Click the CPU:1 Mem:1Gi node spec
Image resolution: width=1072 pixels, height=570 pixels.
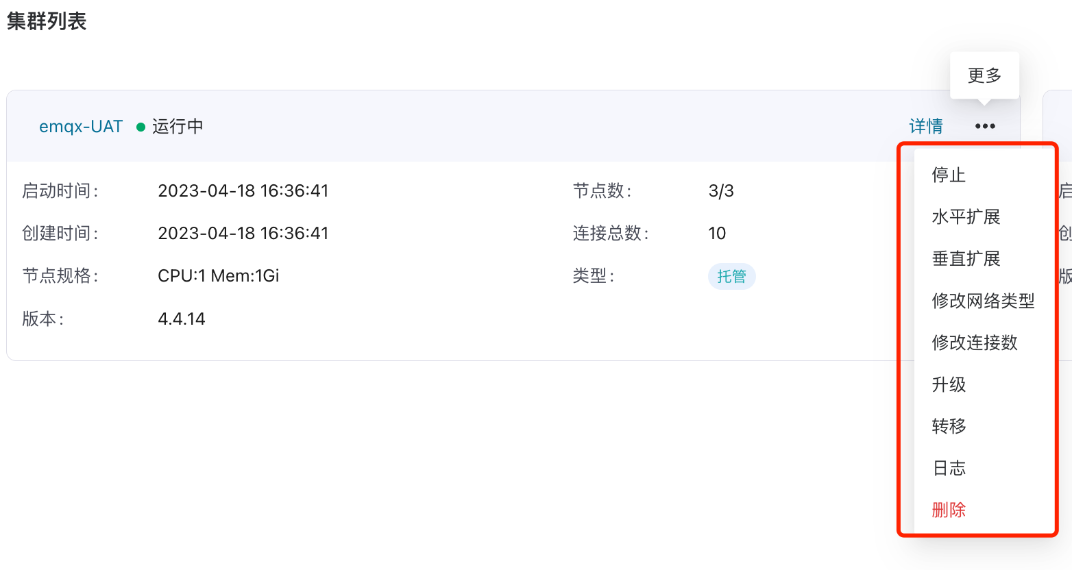[219, 276]
